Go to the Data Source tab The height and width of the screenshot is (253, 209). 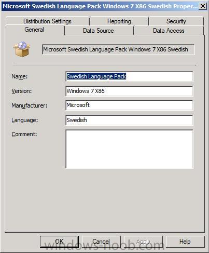pos(99,31)
